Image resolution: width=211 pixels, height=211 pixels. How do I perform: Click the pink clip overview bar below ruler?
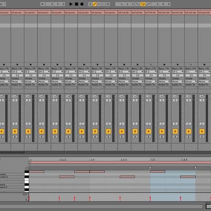pos(120,162)
